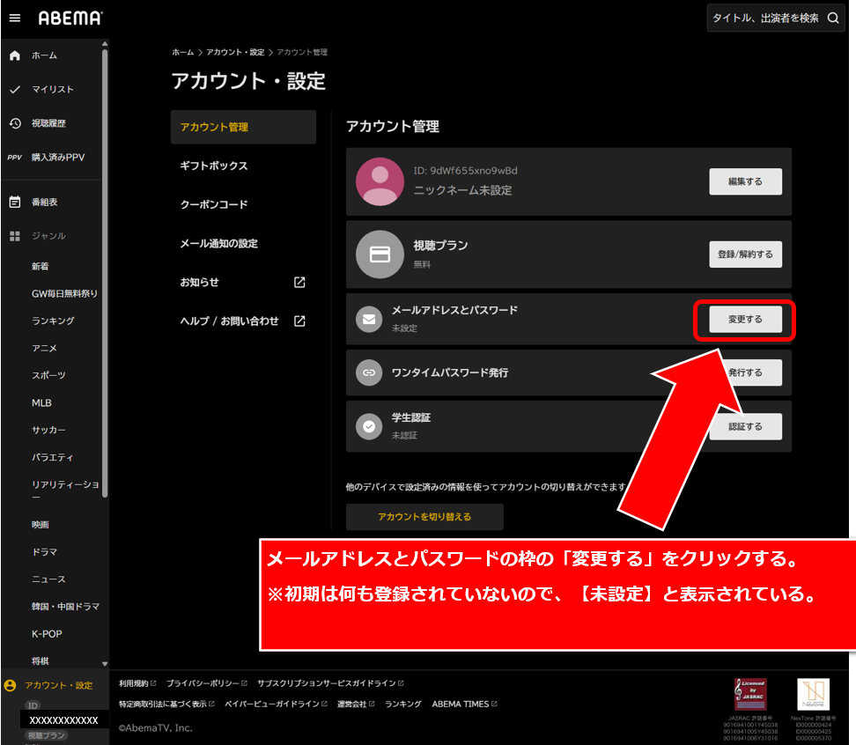Open the program guide calendar icon
The image size is (856, 745).
pos(14,202)
